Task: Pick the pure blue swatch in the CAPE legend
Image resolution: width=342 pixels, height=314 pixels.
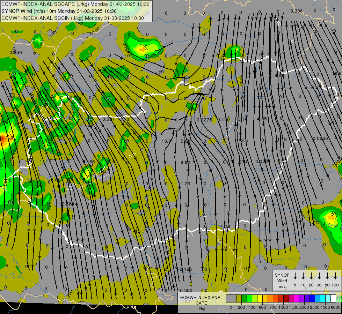Action: point(312,298)
